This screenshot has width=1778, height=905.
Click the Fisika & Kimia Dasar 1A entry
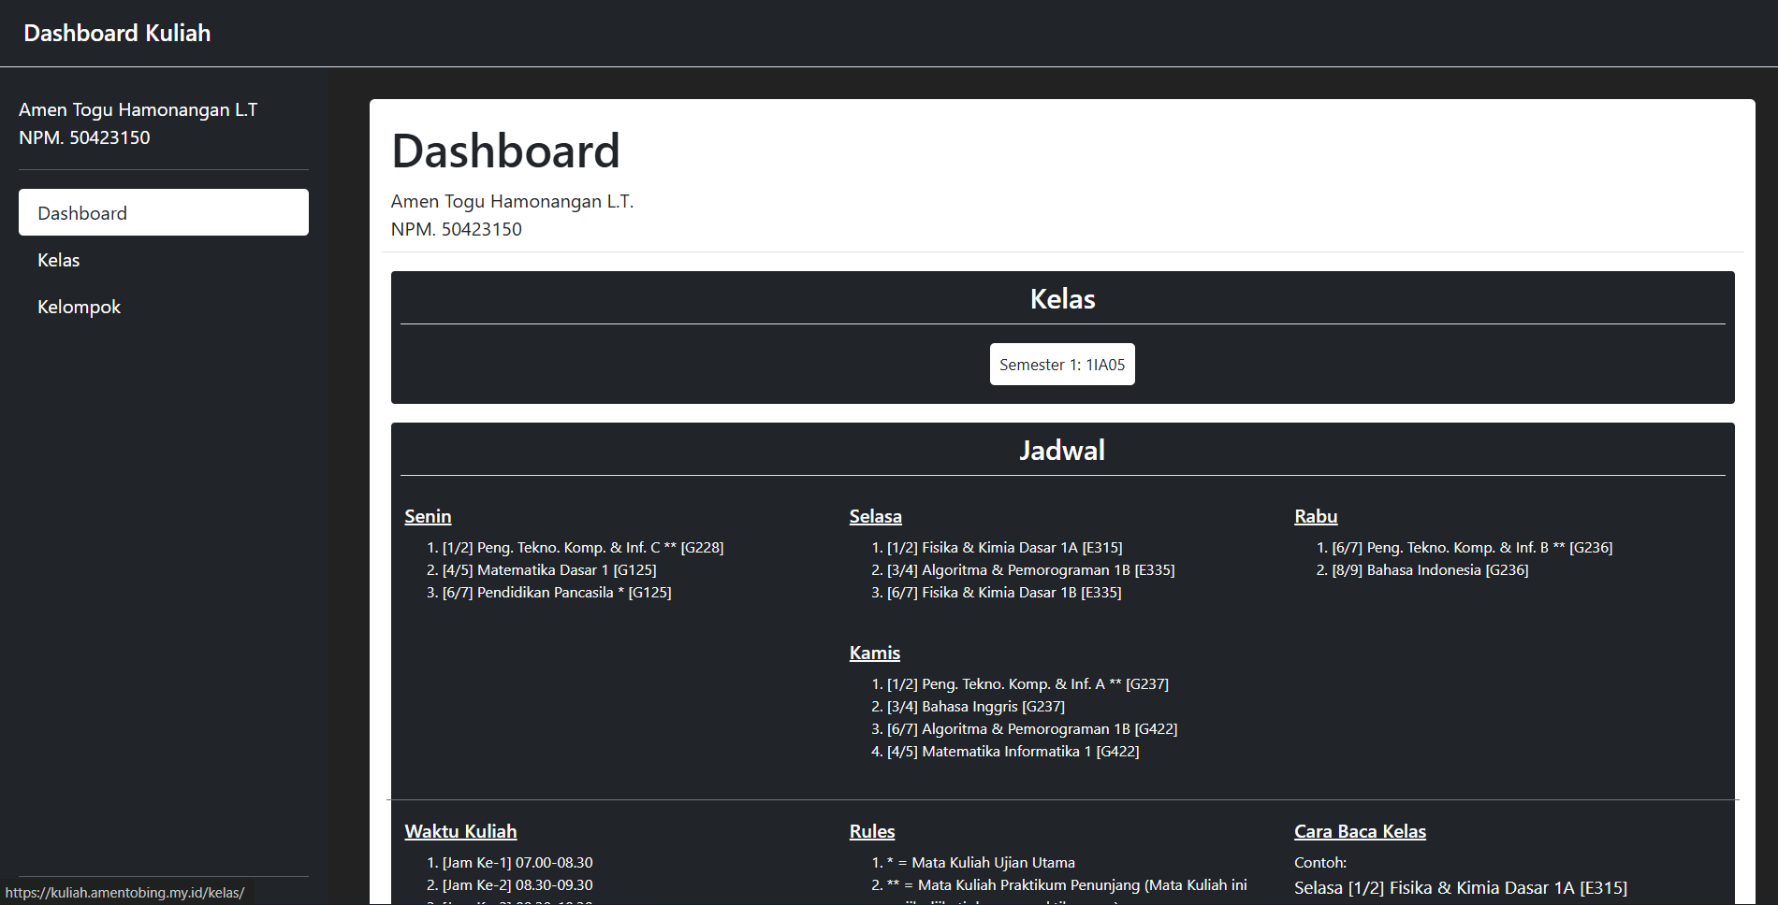[1003, 547]
